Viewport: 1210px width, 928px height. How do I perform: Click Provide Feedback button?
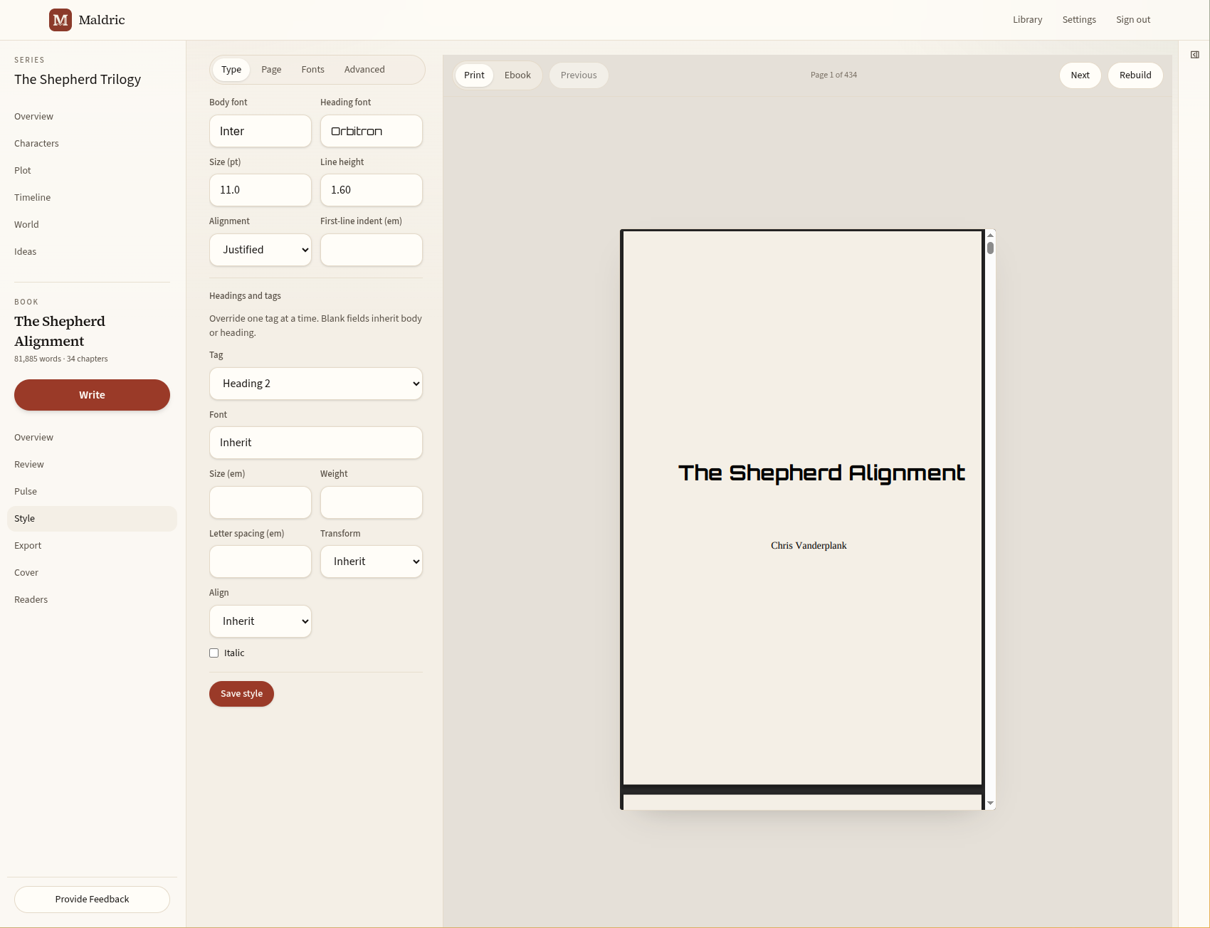[92, 900]
